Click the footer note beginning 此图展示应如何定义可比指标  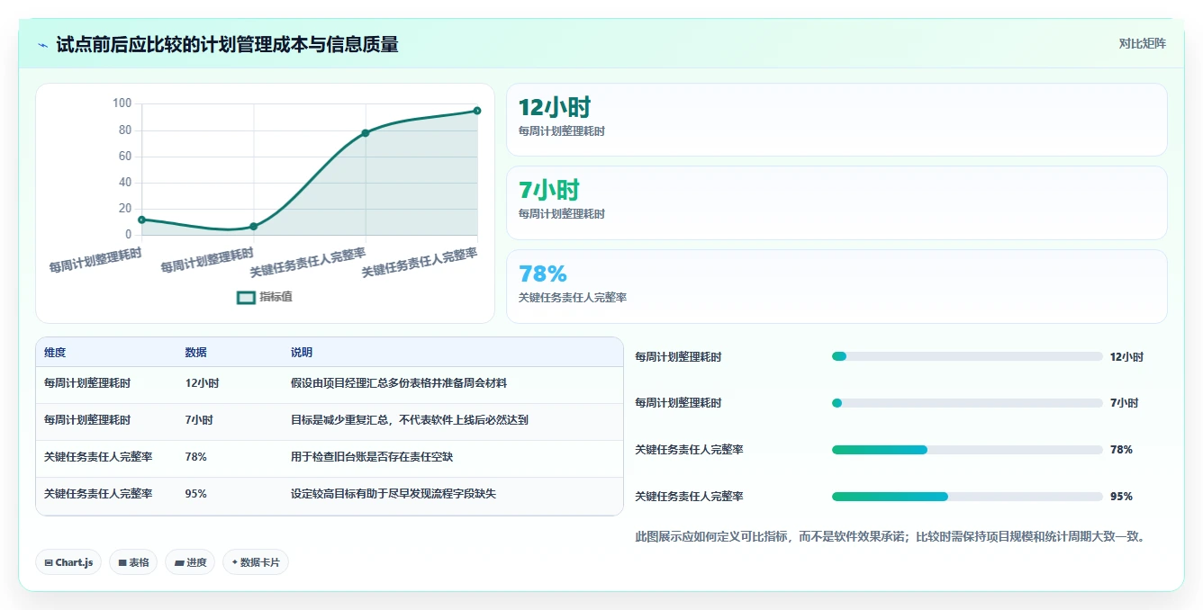click(x=890, y=537)
